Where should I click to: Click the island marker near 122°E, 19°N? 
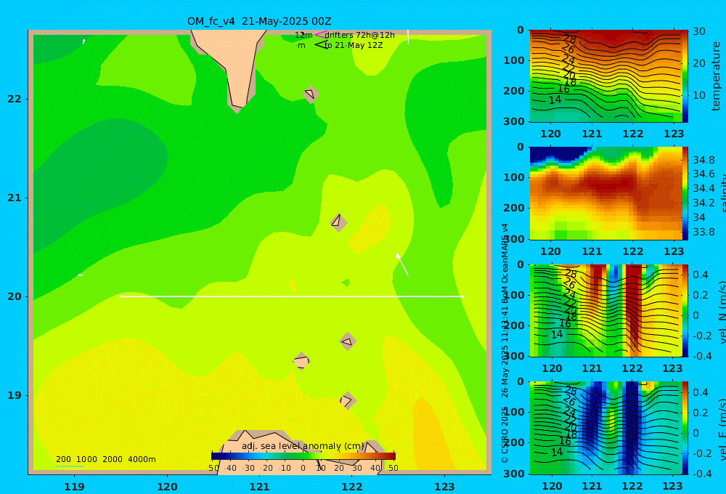[x=348, y=400]
